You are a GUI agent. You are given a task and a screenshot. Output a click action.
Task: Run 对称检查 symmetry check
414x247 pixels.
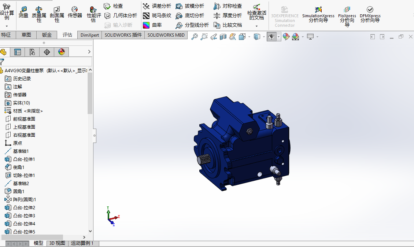[x=228, y=6]
